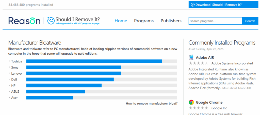Click the '84,488,480 programs installed' text
This screenshot has width=260, height=115.
[31, 5]
